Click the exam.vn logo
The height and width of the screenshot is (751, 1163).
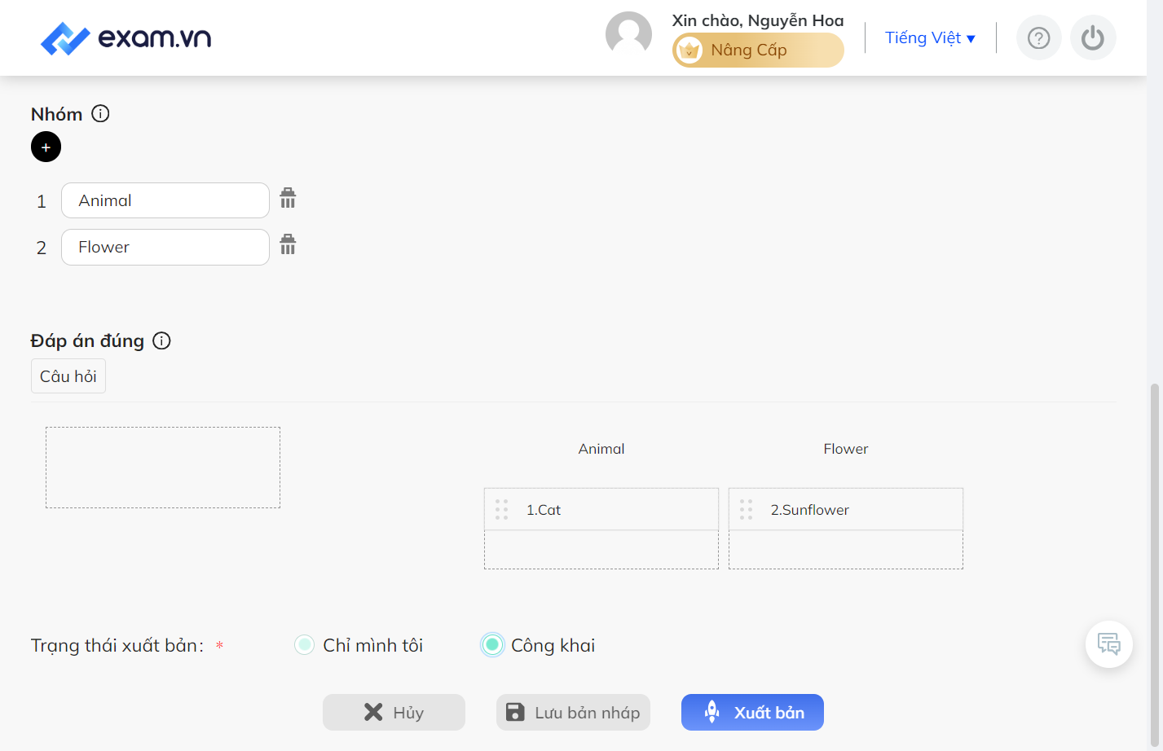pos(126,37)
